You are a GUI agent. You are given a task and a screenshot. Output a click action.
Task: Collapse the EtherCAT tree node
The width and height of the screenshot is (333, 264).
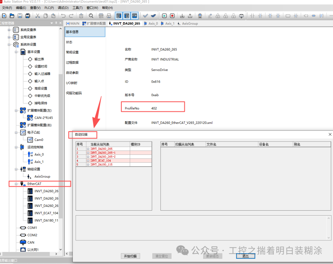tap(16, 184)
